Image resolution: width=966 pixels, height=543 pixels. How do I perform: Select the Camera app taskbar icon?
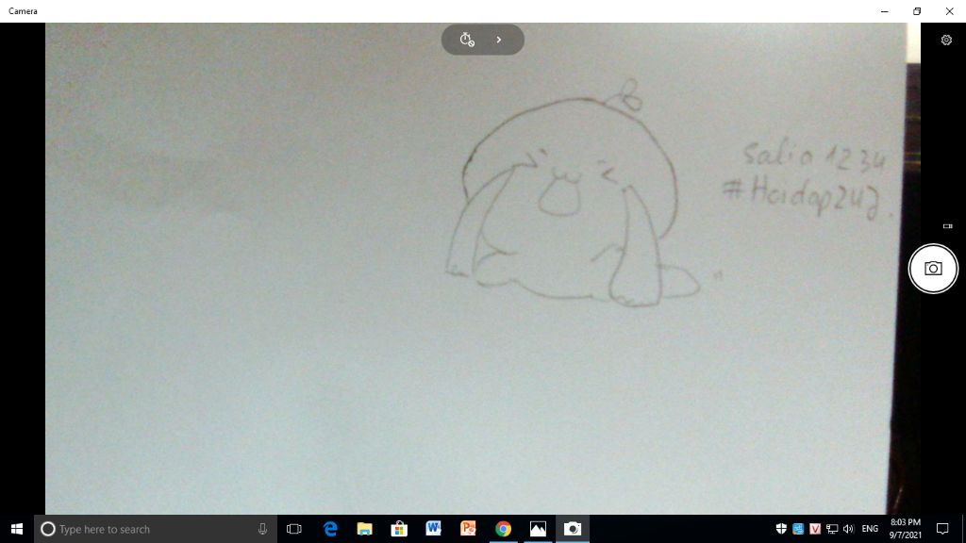click(573, 529)
